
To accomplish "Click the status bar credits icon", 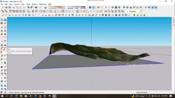I will (5, 92).
